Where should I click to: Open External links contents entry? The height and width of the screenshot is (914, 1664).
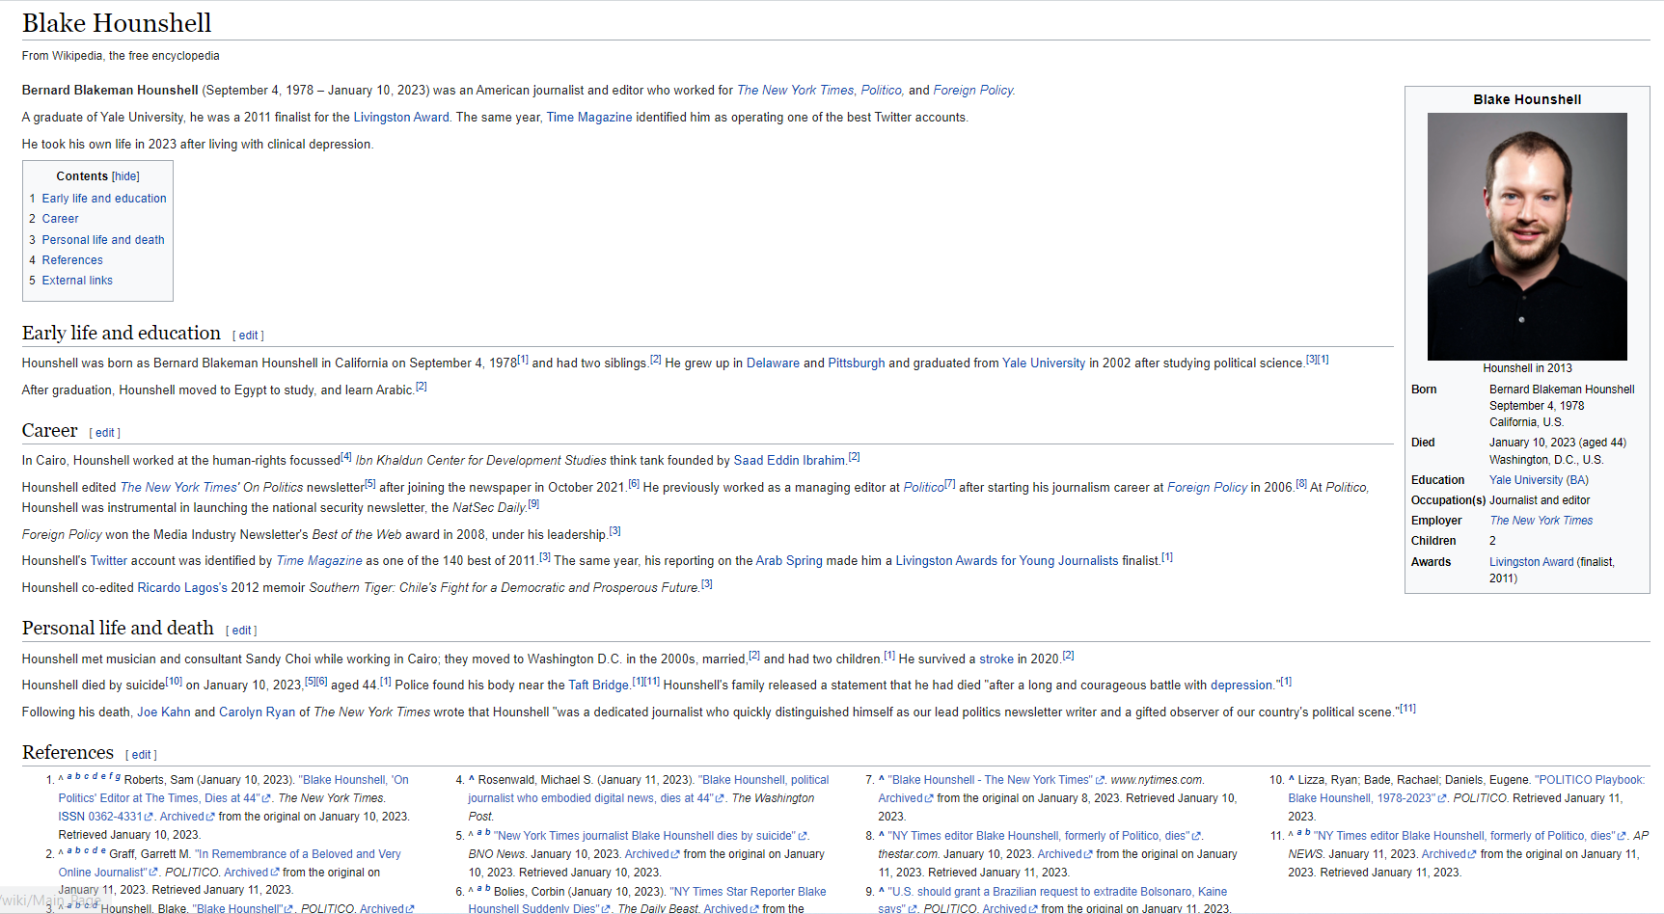77,281
